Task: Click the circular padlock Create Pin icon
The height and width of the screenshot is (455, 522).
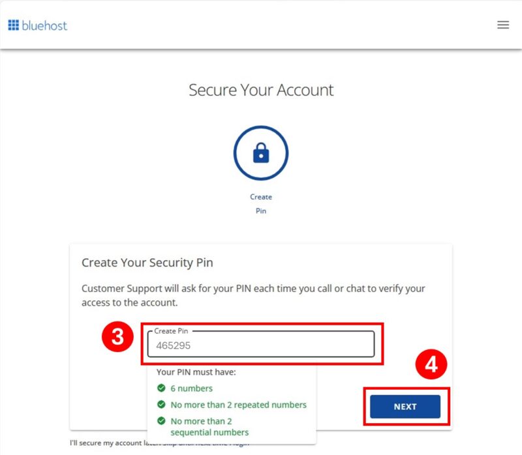Action: (261, 153)
